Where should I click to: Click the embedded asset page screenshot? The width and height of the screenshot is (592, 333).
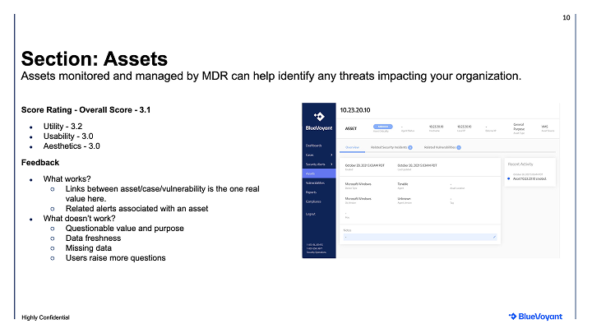[431, 180]
